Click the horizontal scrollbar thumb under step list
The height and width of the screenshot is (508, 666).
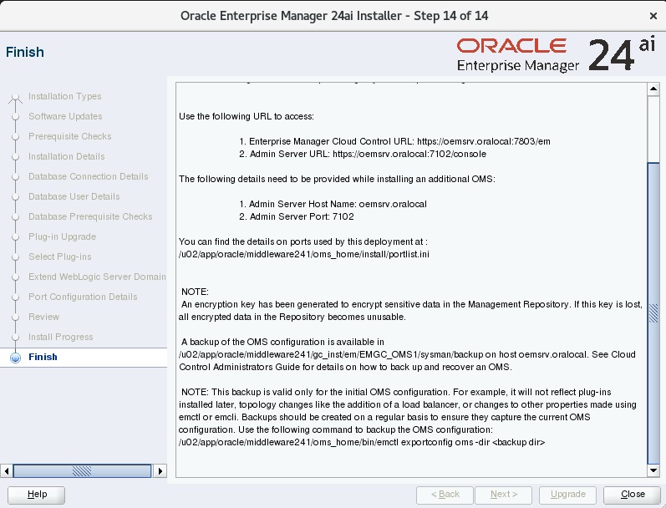(82, 470)
